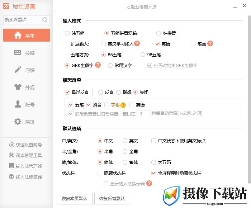
Task: Uncheck 拼音 in the lookup box
Action: [x=89, y=105]
